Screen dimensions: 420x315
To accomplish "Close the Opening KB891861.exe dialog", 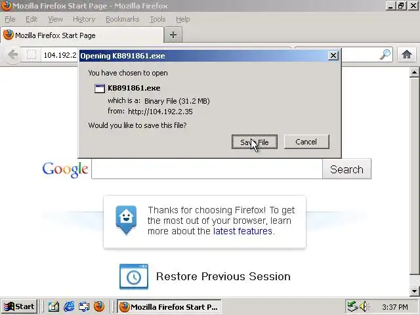I will pyautogui.click(x=333, y=56).
